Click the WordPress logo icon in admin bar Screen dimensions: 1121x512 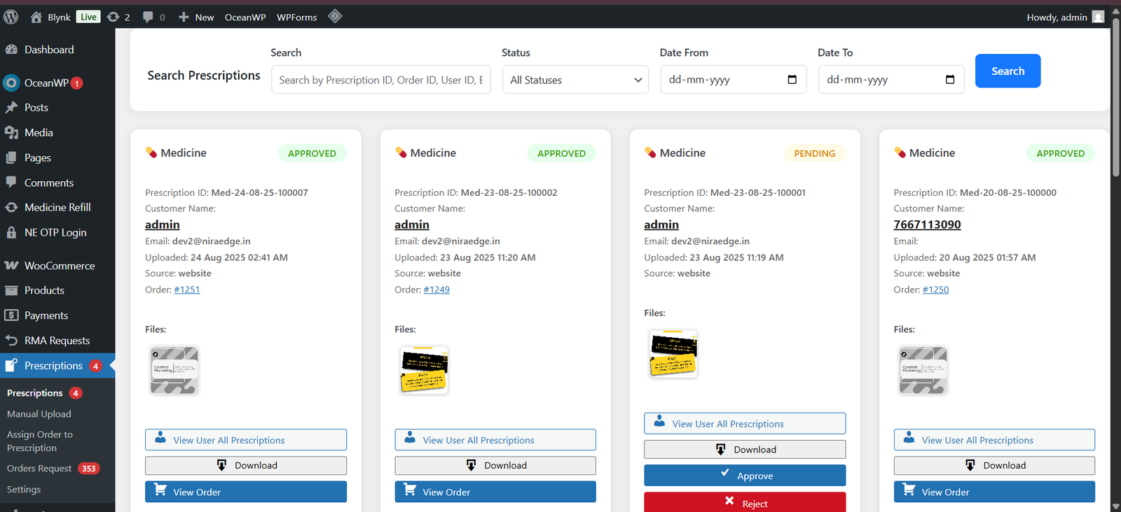[11, 17]
